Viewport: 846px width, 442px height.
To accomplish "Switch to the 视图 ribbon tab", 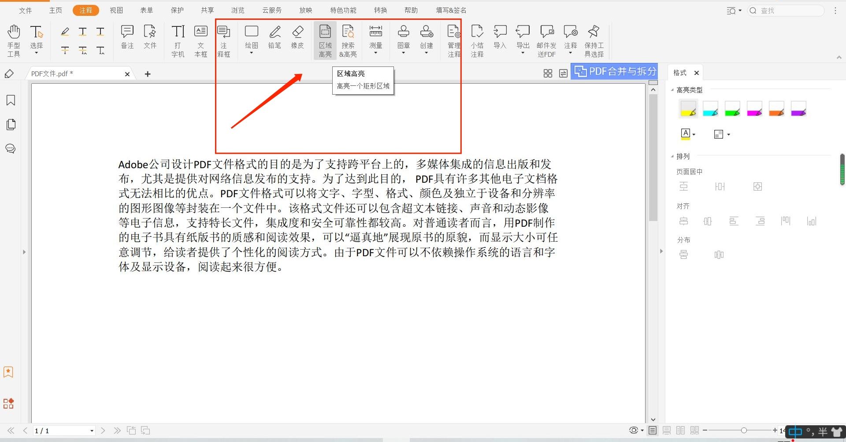I will [x=116, y=10].
